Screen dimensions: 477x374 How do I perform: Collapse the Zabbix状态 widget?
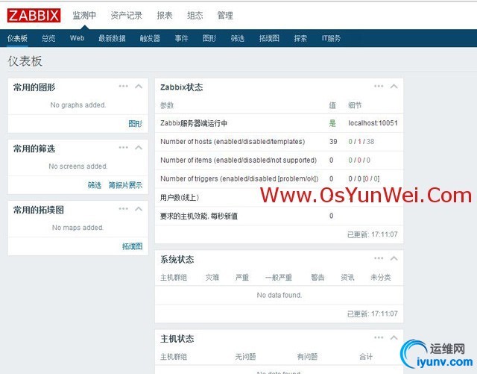[x=394, y=87]
